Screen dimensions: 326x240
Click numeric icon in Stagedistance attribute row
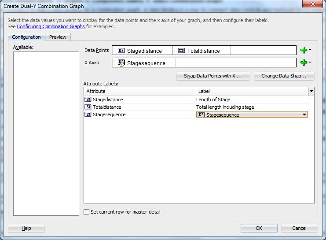click(88, 100)
